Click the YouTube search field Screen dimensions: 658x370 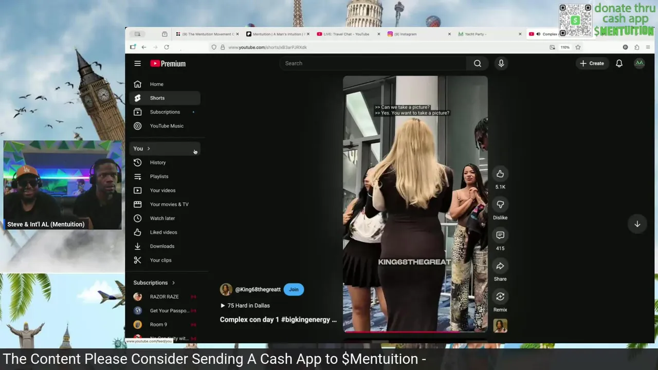[373, 63]
